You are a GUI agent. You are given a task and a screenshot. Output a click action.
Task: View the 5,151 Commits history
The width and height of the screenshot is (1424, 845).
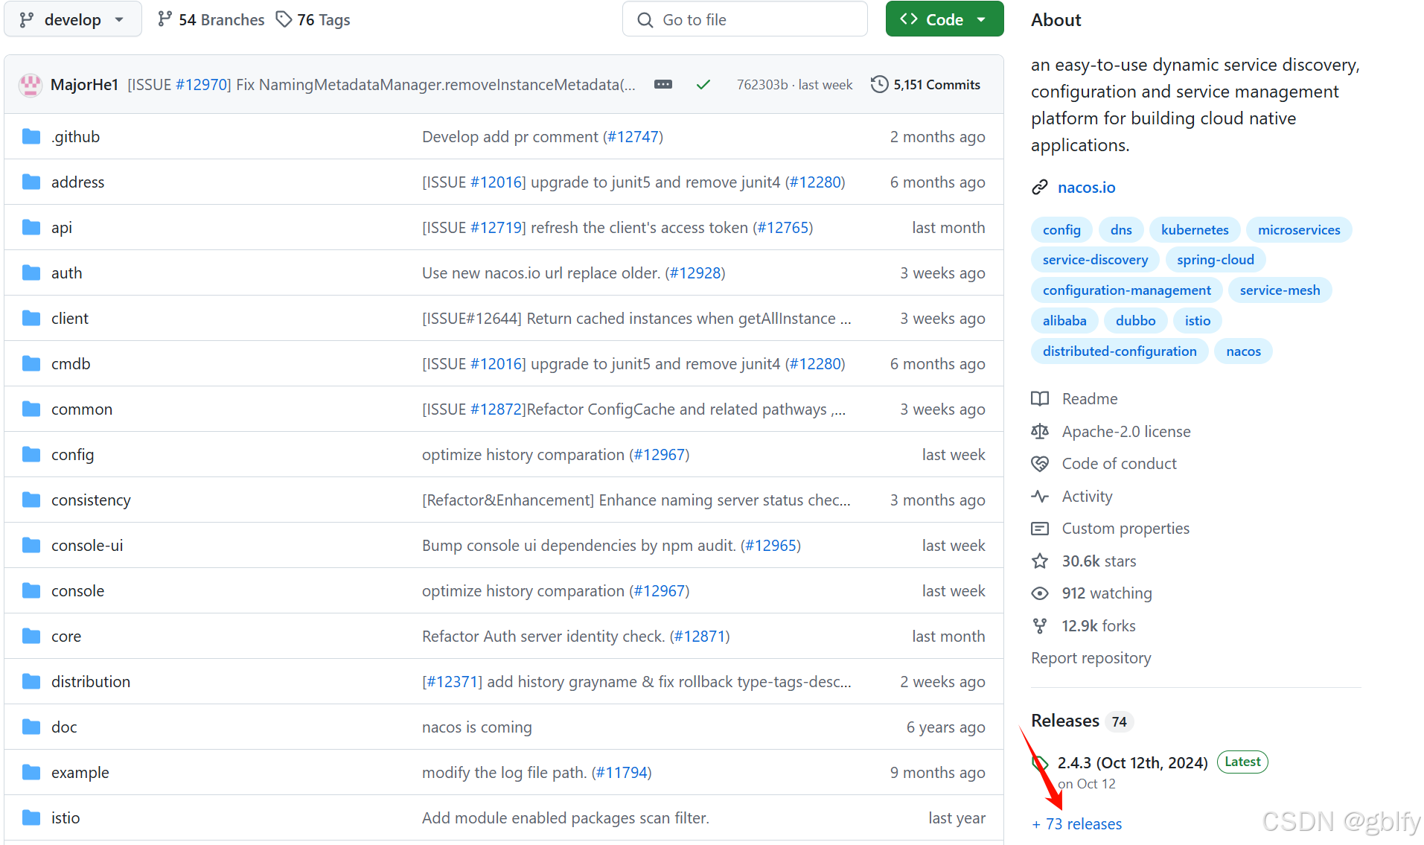coord(926,85)
